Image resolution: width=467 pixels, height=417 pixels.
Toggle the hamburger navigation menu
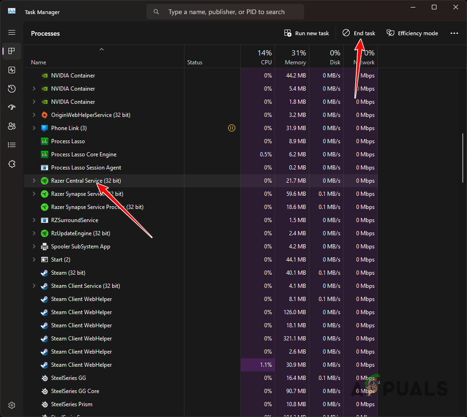click(x=12, y=32)
